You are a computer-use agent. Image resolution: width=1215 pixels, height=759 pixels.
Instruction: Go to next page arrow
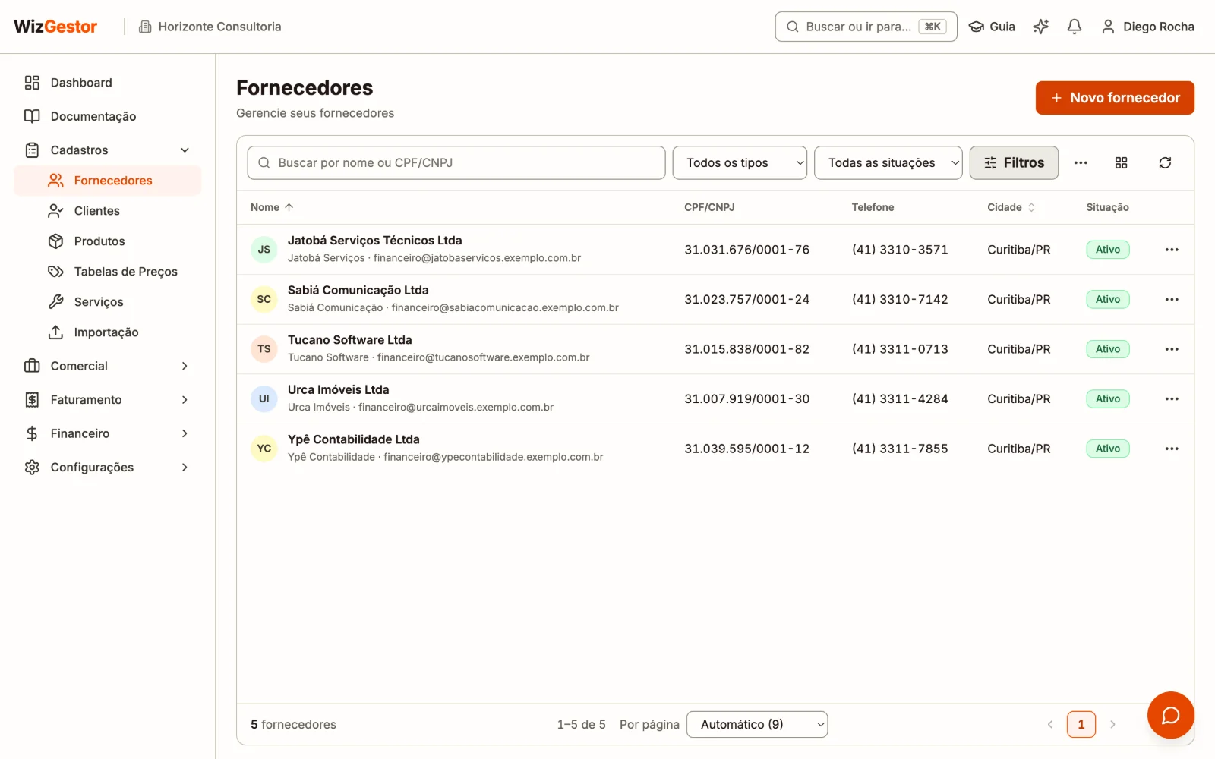[x=1112, y=724]
